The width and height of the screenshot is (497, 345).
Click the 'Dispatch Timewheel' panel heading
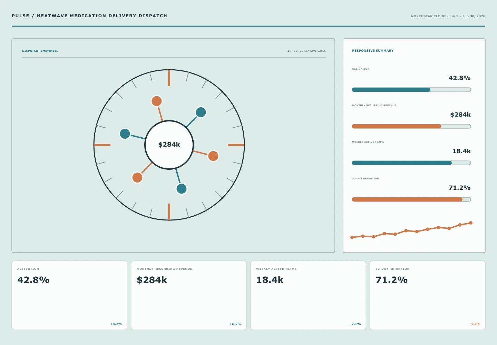tap(40, 51)
